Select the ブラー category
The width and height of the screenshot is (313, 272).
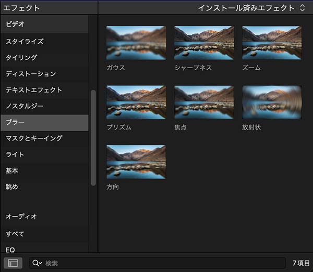coord(44,122)
